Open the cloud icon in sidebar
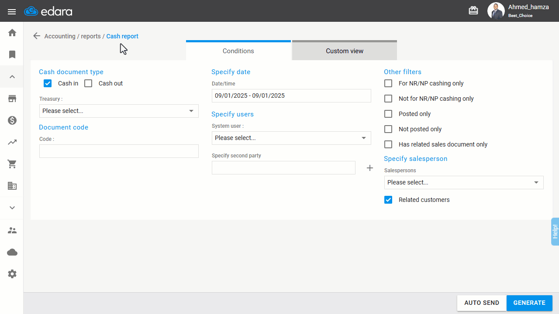This screenshot has width=559, height=314. 12,252
